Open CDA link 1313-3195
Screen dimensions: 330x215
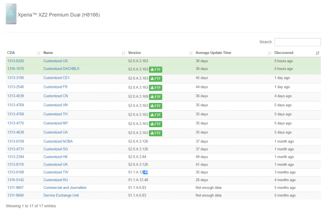16,78
